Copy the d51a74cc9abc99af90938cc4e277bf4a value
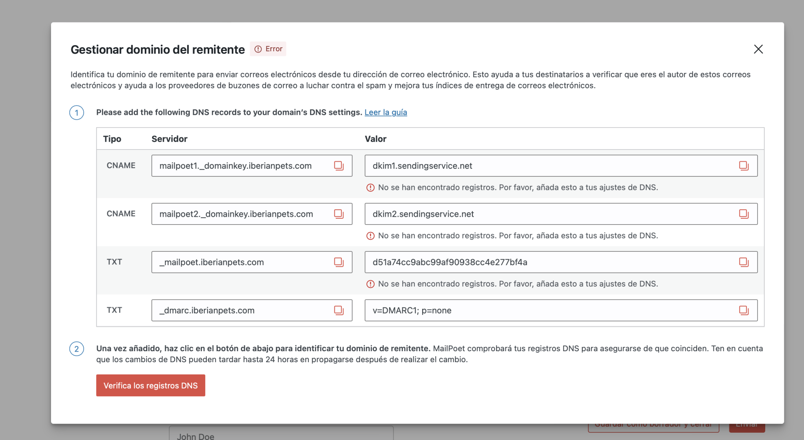Viewport: 804px width, 440px height. point(744,262)
